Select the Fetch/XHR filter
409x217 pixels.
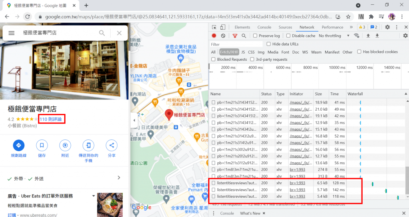coord(229,52)
